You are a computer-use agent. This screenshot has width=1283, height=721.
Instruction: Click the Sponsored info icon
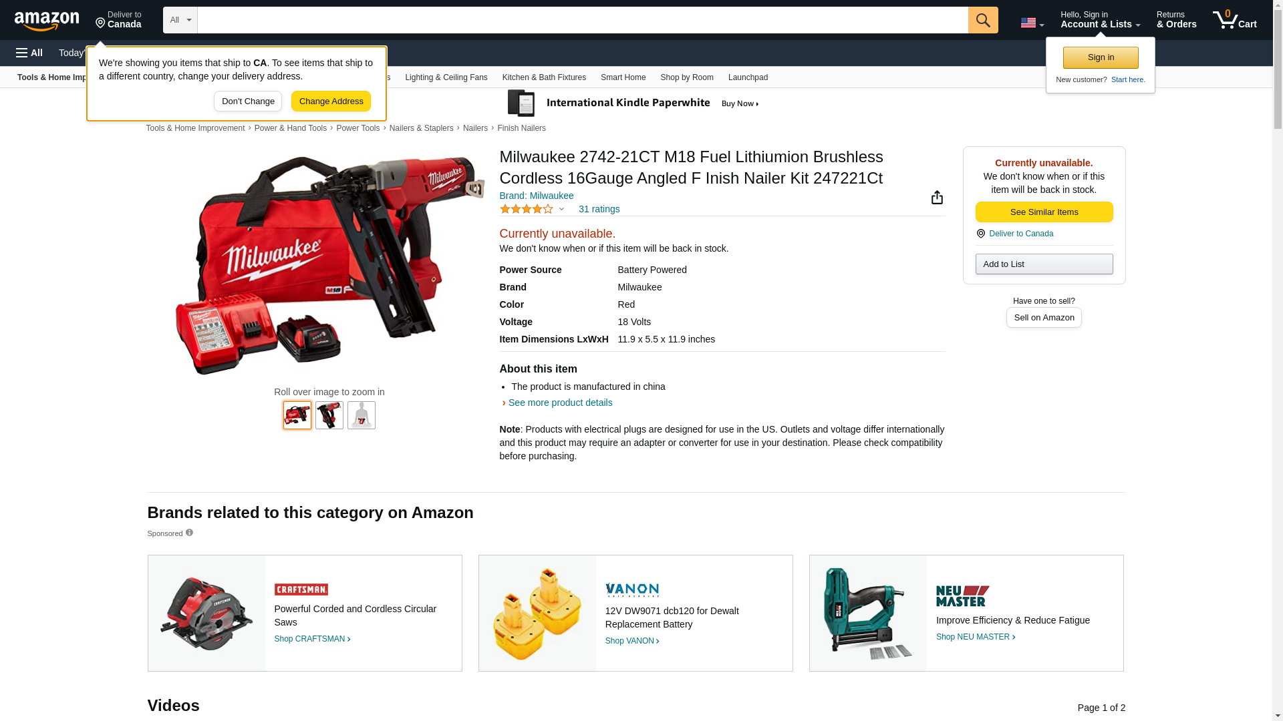[189, 532]
